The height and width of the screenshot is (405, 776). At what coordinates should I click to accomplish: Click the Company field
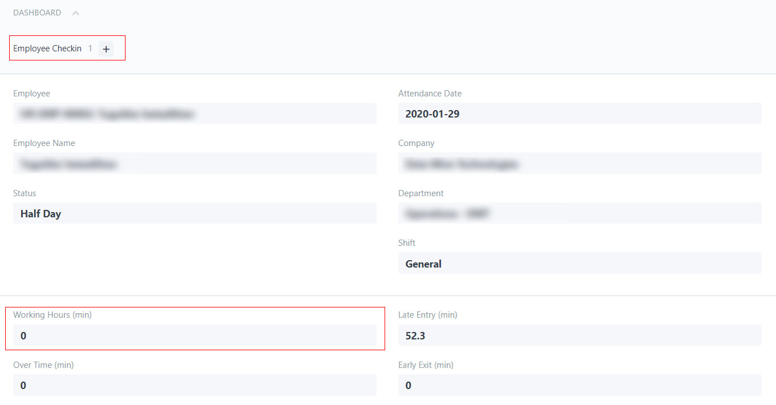pyautogui.click(x=579, y=164)
